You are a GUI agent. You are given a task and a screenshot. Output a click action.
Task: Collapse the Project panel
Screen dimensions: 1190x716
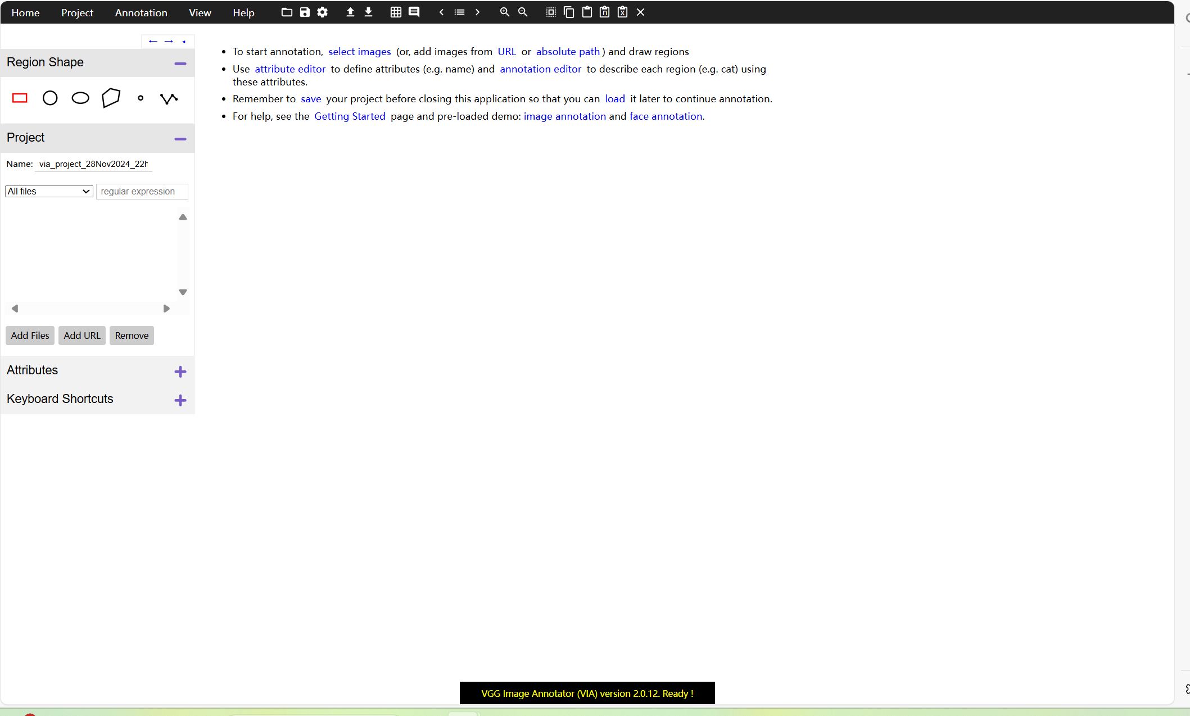tap(180, 139)
